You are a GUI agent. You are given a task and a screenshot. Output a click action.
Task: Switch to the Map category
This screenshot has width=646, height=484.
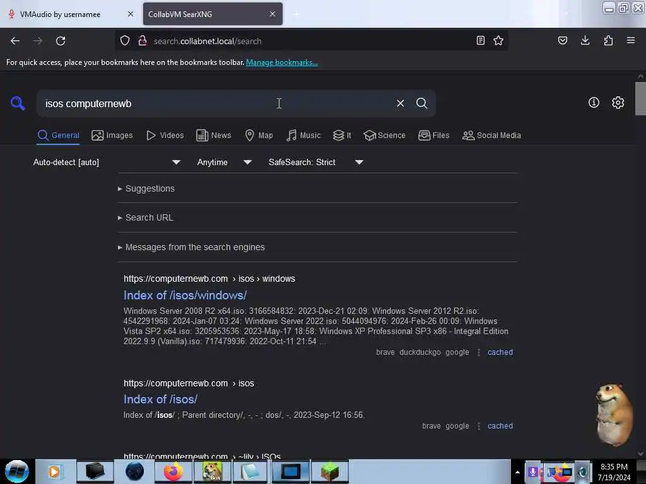pyautogui.click(x=259, y=135)
